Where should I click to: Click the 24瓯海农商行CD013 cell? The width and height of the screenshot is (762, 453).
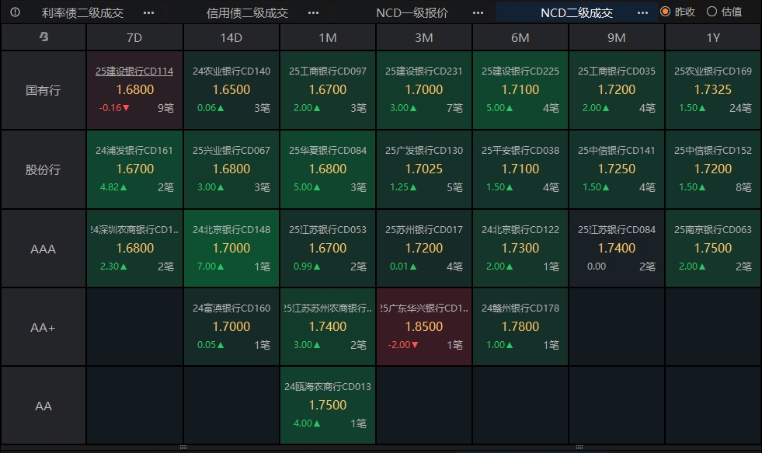coord(328,406)
